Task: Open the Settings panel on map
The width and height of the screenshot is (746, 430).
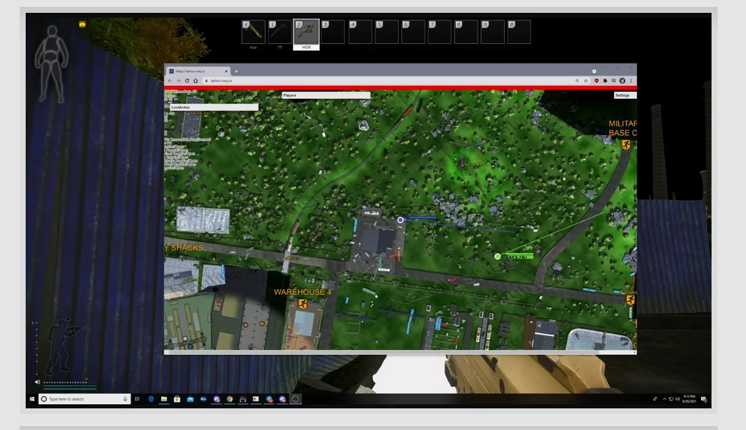Action: tap(624, 95)
